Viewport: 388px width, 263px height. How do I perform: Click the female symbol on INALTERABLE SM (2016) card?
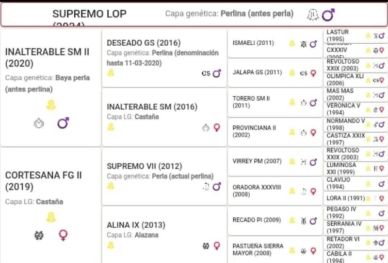(x=217, y=128)
